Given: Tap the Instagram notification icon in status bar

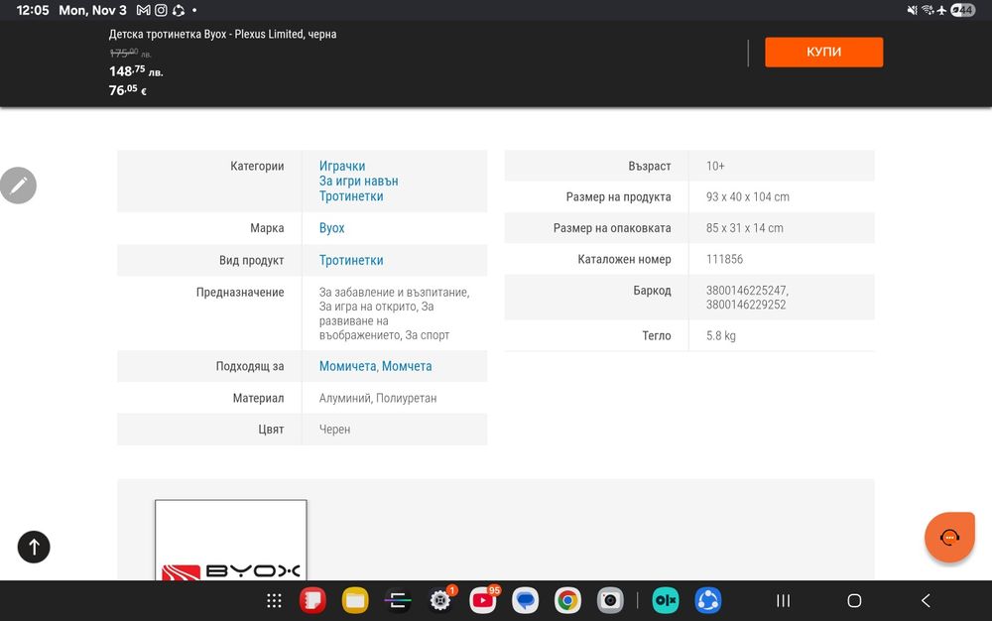Looking at the screenshot, I should click(x=161, y=10).
